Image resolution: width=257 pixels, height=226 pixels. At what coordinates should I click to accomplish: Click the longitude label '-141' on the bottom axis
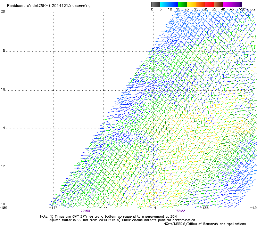(154, 208)
